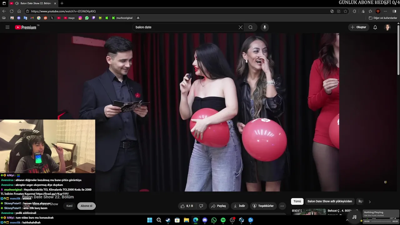
Task: Open a new browser tab
Action: (62, 3)
